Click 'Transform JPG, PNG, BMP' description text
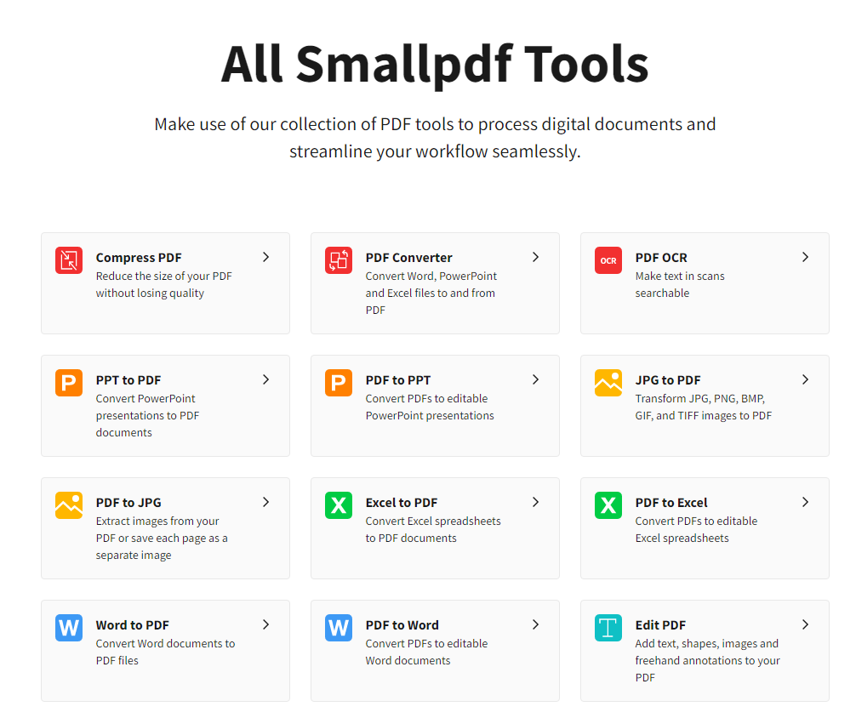856x718 pixels. [x=703, y=407]
